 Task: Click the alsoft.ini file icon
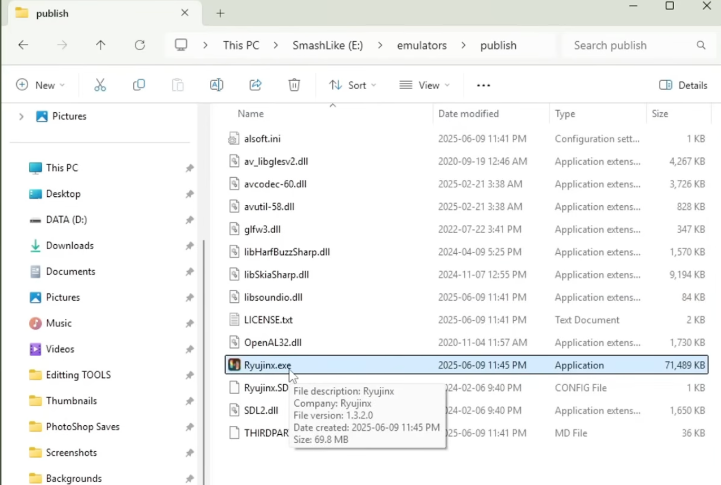pos(234,139)
